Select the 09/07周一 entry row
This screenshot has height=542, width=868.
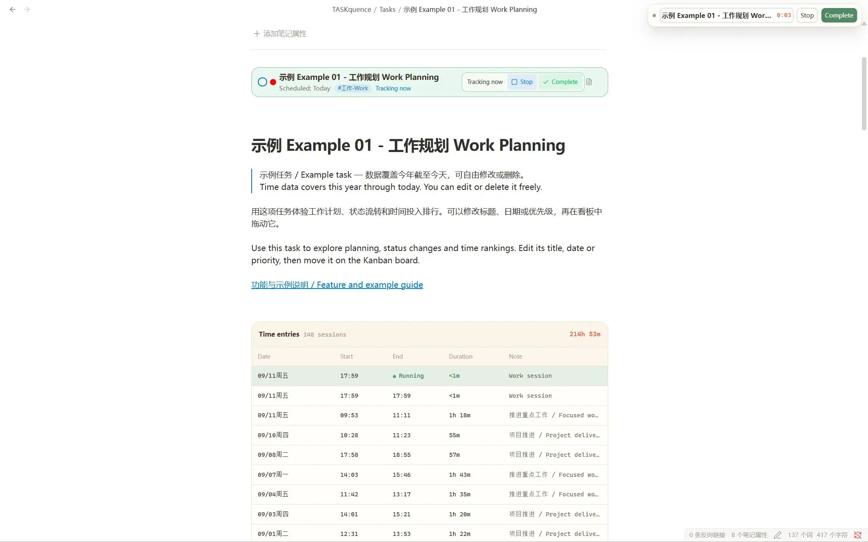coord(430,475)
